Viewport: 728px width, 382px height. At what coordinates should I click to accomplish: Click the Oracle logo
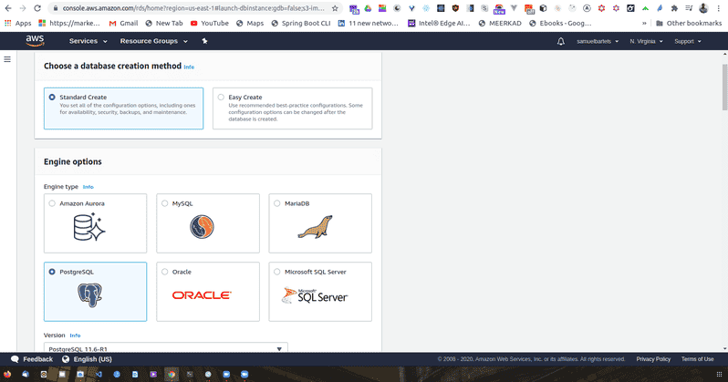pos(202,295)
